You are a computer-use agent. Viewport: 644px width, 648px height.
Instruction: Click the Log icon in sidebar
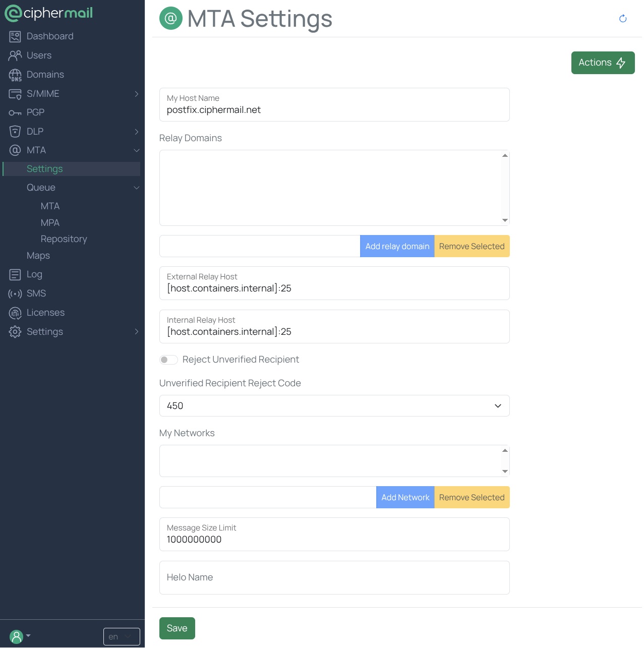click(15, 274)
